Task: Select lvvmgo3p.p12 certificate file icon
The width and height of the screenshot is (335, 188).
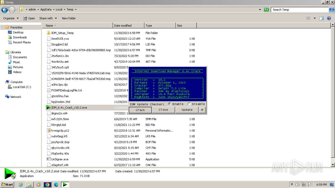Action: pyautogui.click(x=48, y=131)
